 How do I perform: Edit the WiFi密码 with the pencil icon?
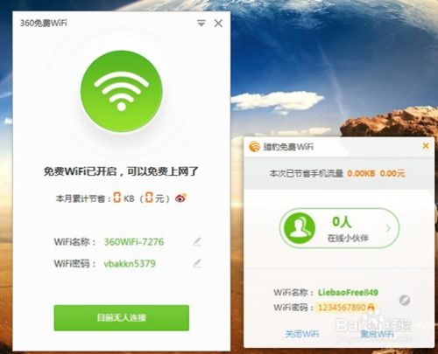197,263
